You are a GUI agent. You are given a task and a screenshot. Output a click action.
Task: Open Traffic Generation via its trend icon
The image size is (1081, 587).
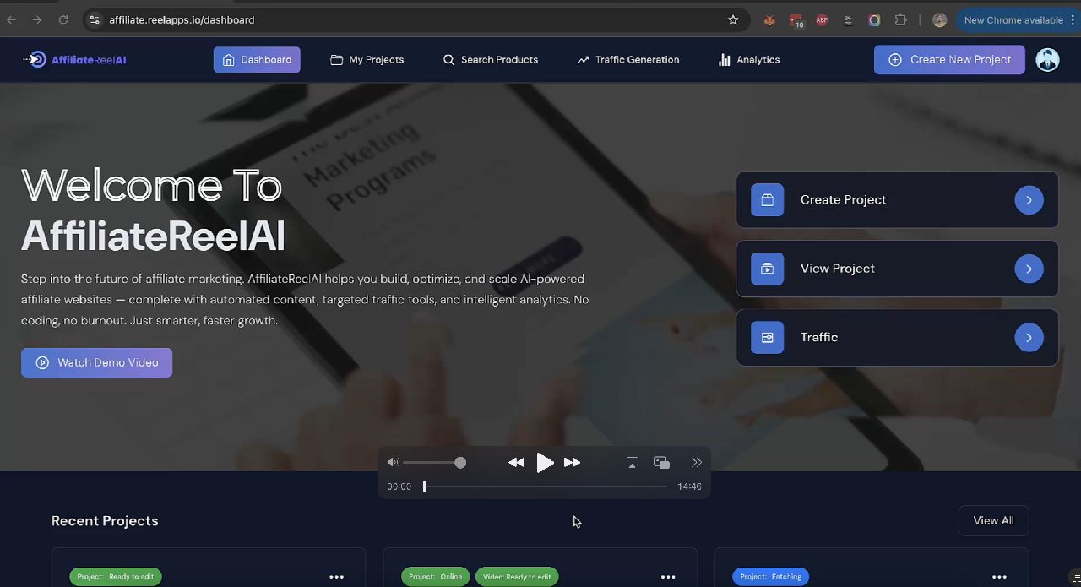coord(583,59)
